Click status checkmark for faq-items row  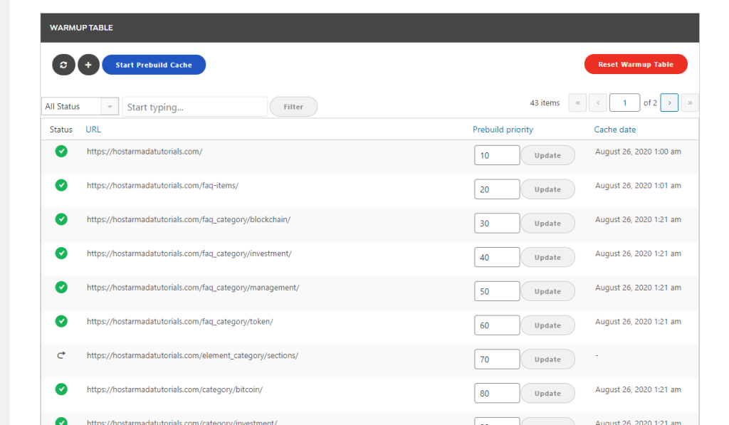tap(61, 185)
